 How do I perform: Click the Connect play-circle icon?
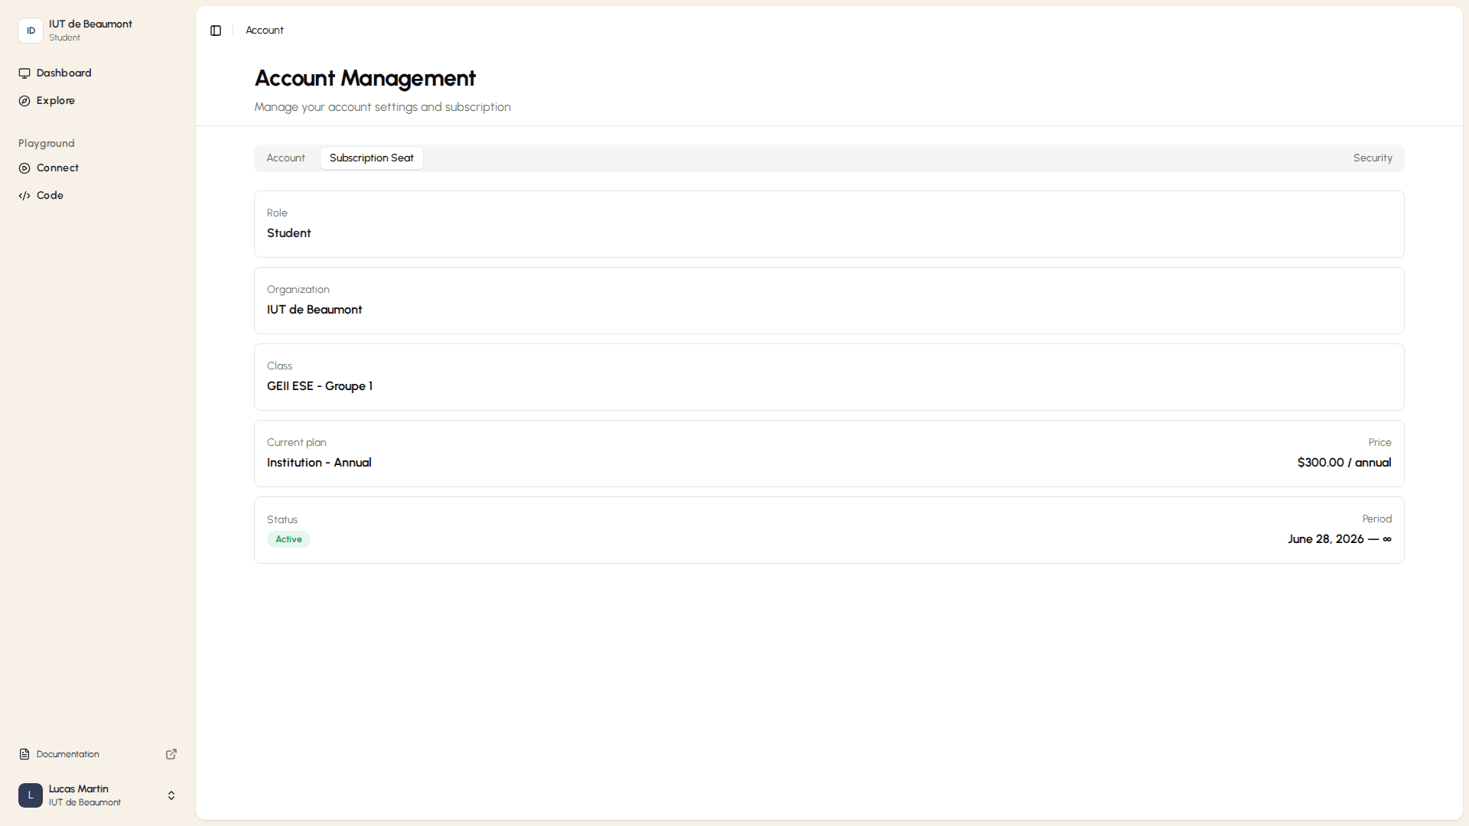[x=24, y=168]
